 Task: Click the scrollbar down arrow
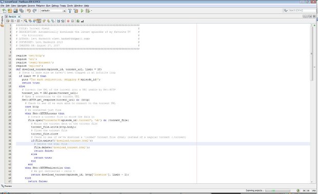click(x=312, y=182)
